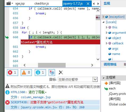Select the HTML1300 info message
Image resolution: width=126 pixels, height=112 pixels.
(29, 92)
